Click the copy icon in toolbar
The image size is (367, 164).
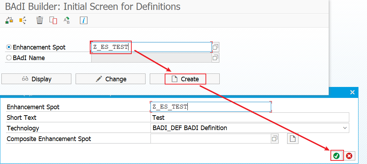pos(53,20)
